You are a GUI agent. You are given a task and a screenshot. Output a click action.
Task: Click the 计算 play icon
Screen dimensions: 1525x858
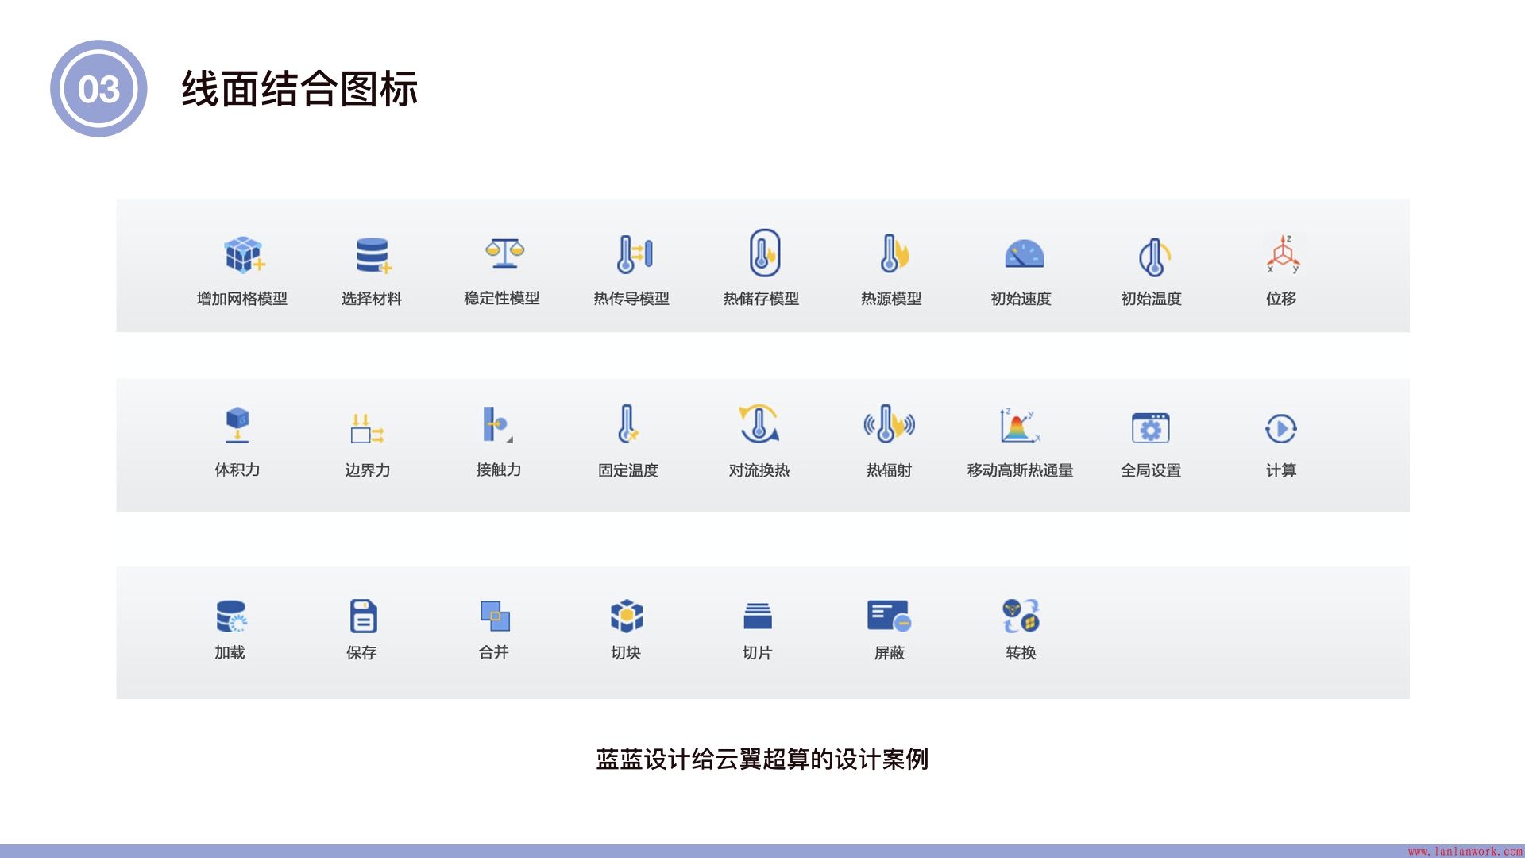1280,428
